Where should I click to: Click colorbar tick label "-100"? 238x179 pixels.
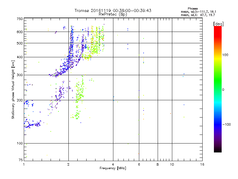(227, 124)
